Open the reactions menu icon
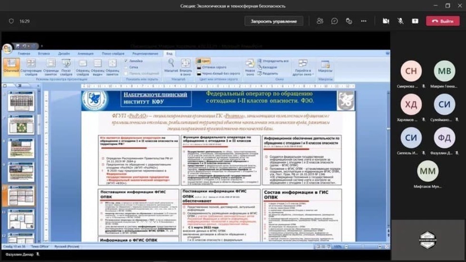 349,21
